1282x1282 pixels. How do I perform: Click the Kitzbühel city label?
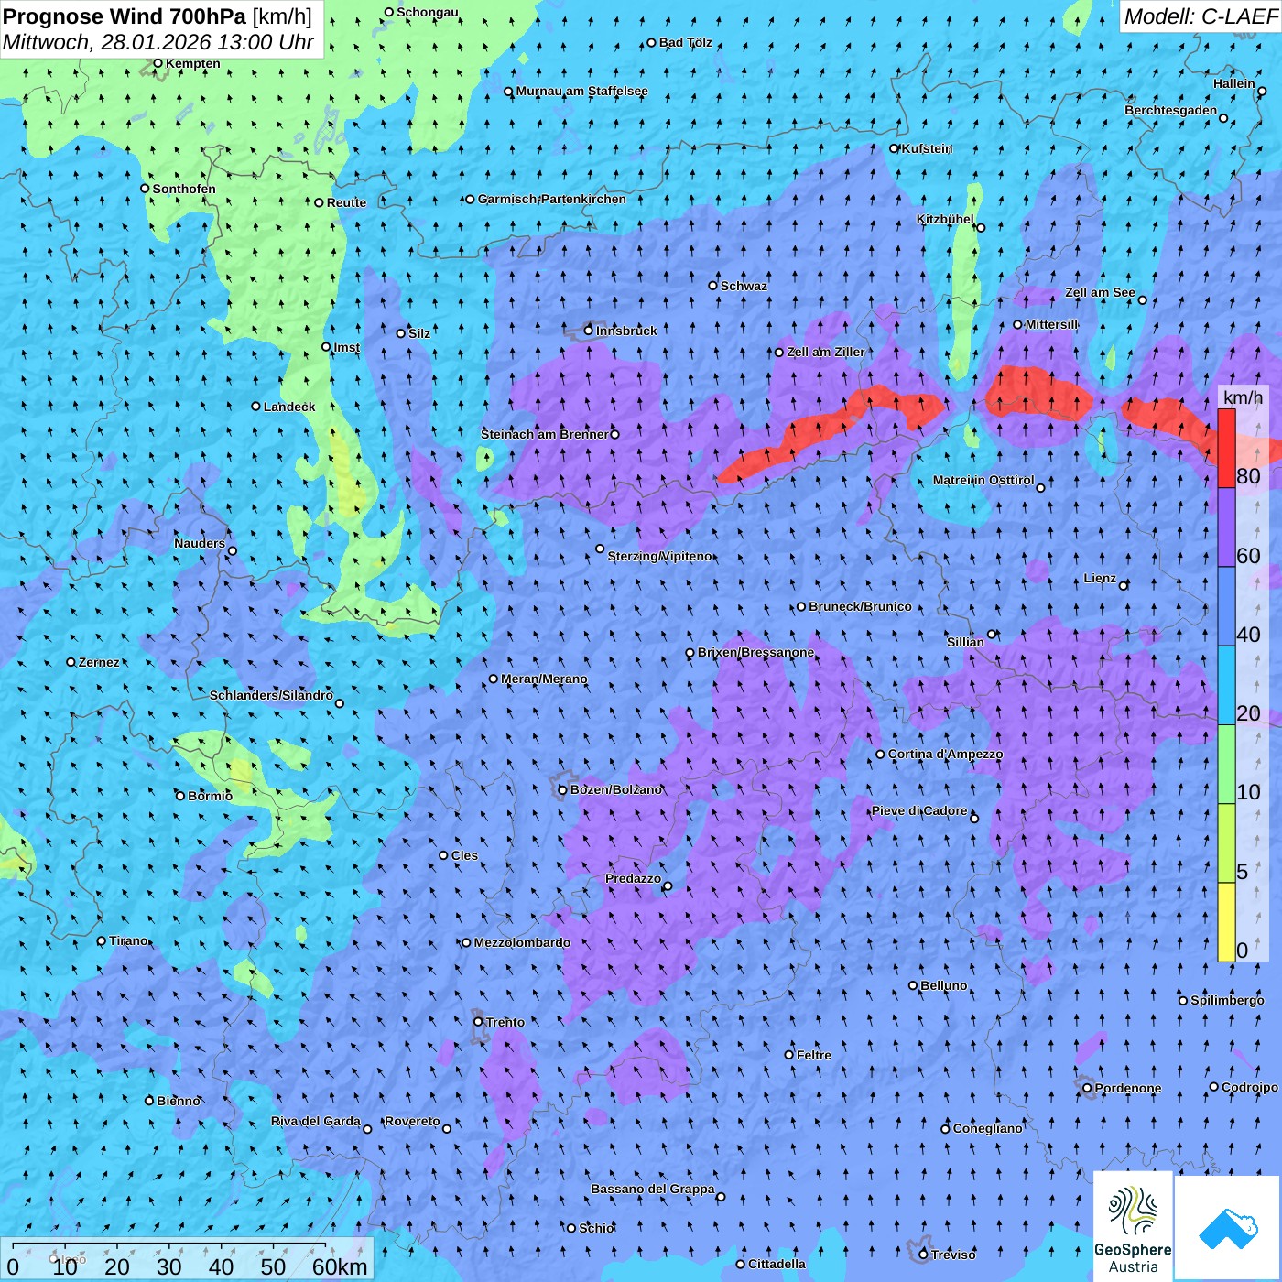coord(945,219)
